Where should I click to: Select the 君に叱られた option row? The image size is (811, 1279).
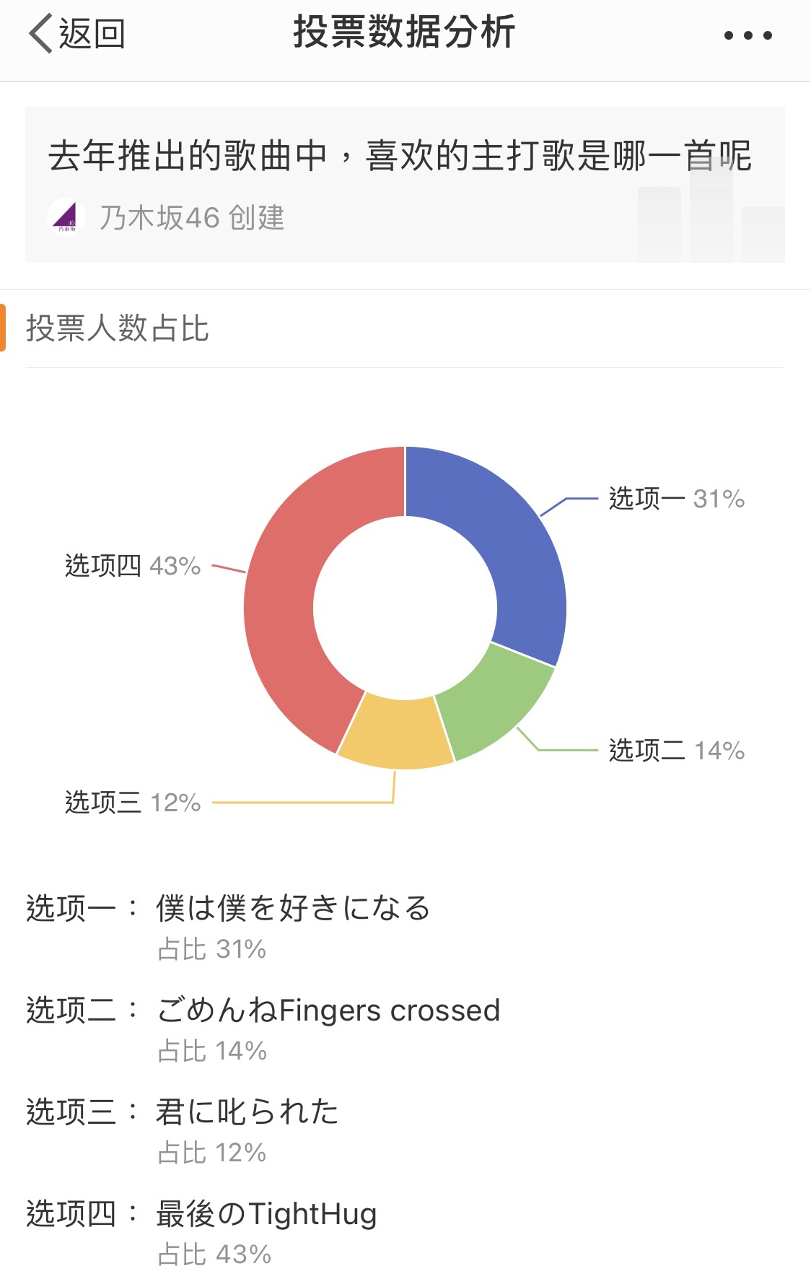(x=405, y=1131)
